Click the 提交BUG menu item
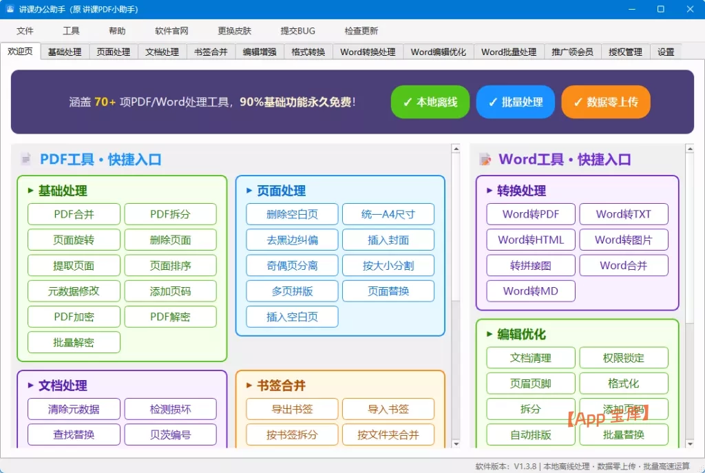Image resolution: width=705 pixels, height=473 pixels. tap(297, 30)
